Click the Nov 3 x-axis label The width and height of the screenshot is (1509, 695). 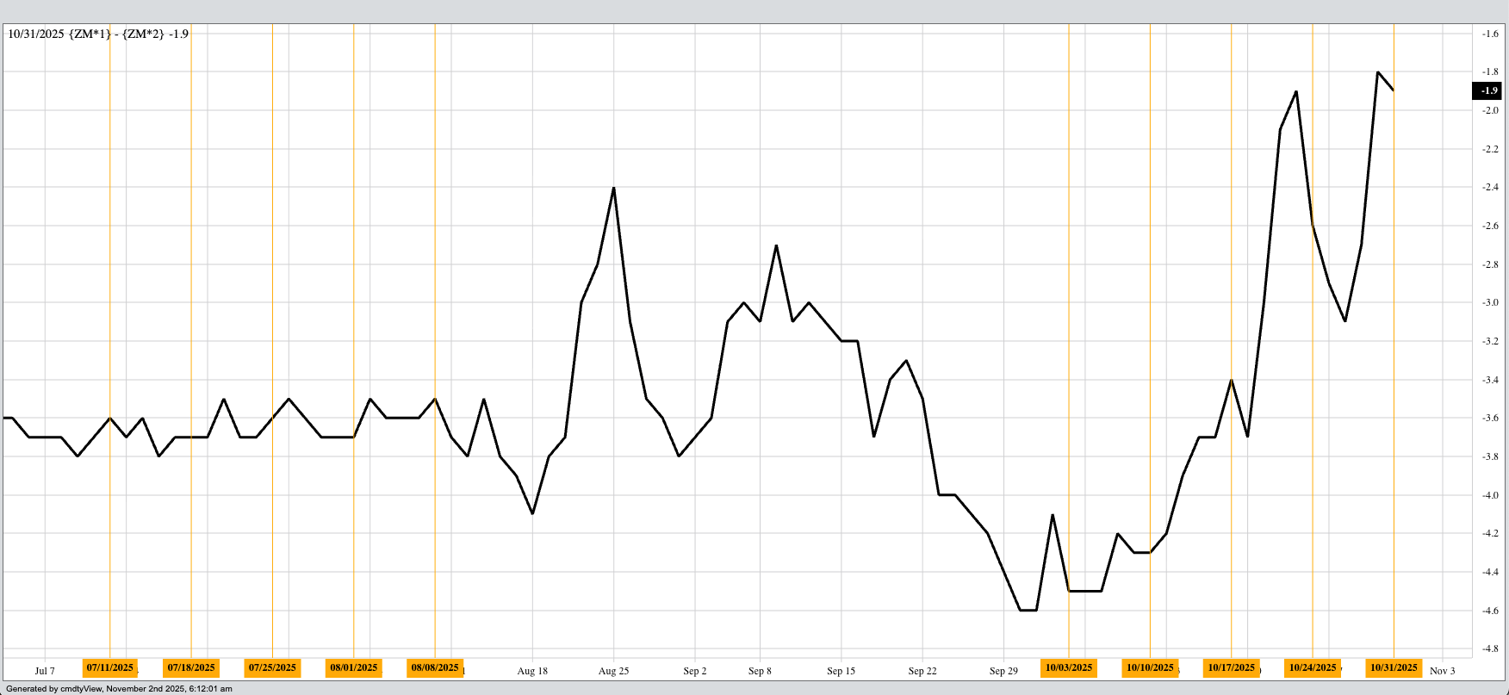click(1442, 671)
